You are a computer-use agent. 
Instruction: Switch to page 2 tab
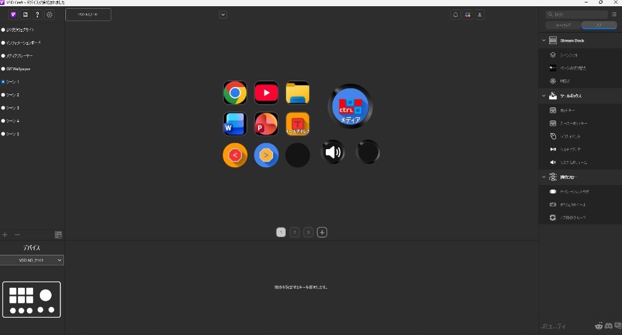tap(294, 232)
